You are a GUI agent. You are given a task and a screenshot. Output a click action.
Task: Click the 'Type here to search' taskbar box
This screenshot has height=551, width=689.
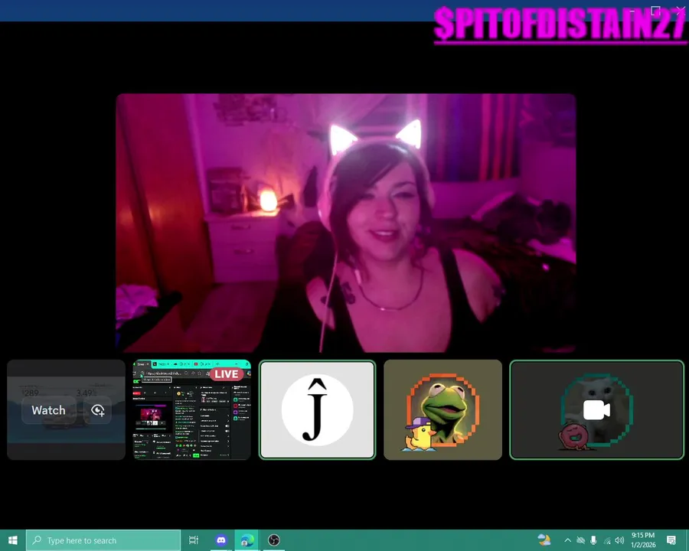coord(103,540)
